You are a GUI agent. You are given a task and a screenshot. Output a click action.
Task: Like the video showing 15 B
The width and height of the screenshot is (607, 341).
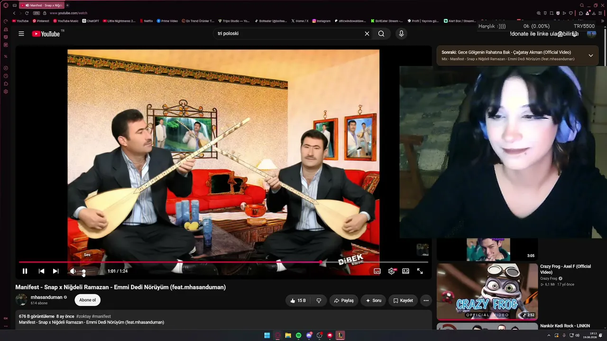(x=298, y=300)
